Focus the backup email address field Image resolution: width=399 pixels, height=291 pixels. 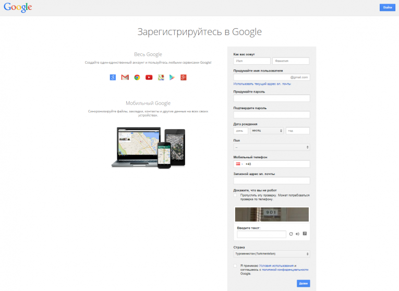272,181
